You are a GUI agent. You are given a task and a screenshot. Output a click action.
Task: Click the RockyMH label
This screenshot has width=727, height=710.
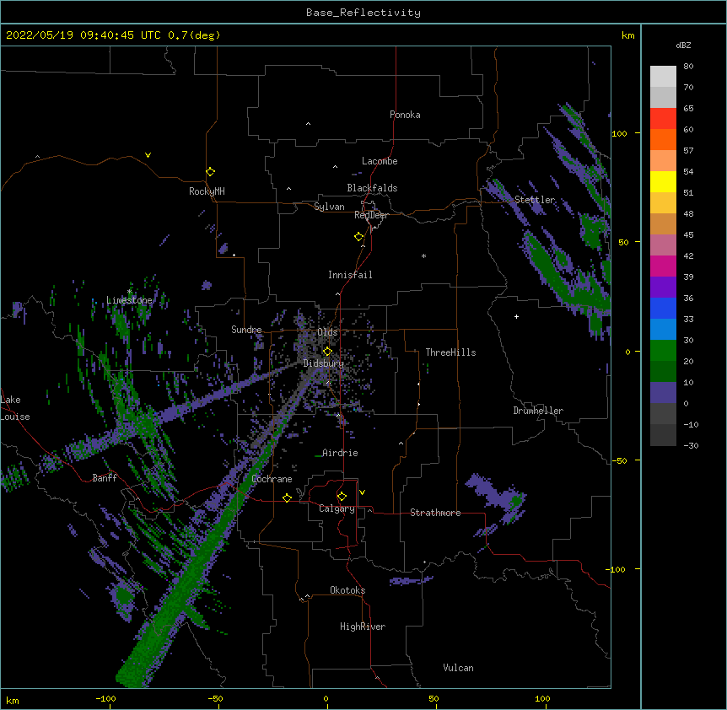tap(207, 191)
